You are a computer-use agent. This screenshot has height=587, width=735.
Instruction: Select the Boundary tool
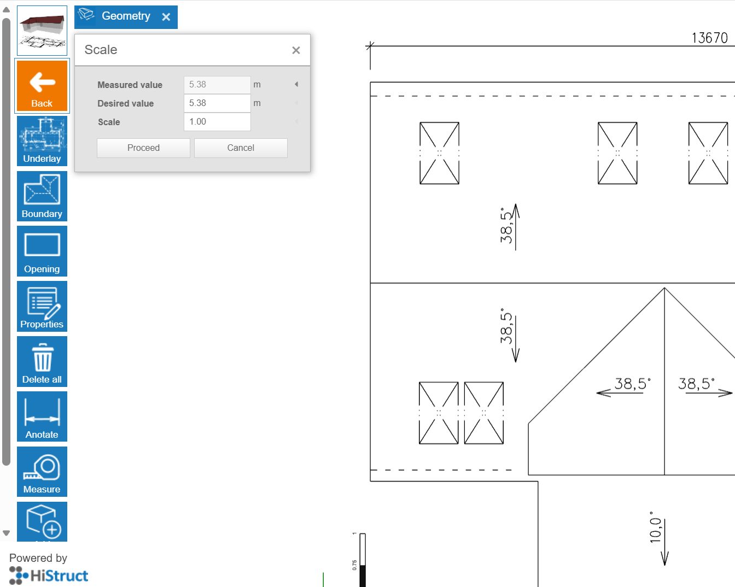(x=42, y=196)
